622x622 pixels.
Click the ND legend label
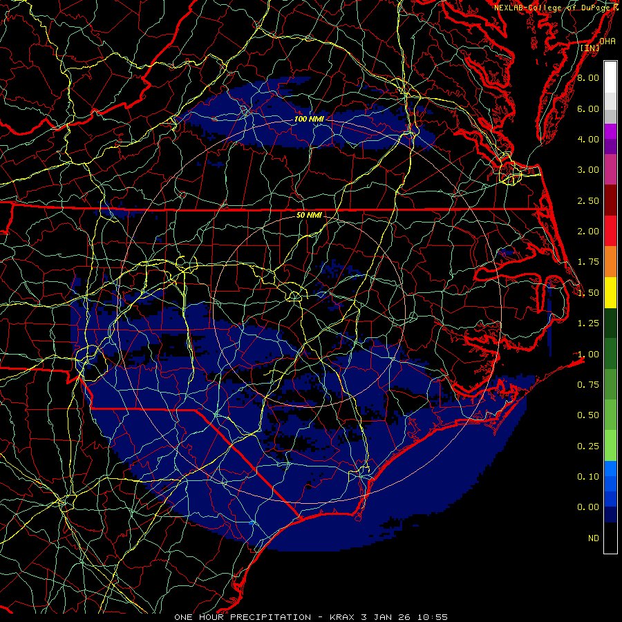(594, 538)
